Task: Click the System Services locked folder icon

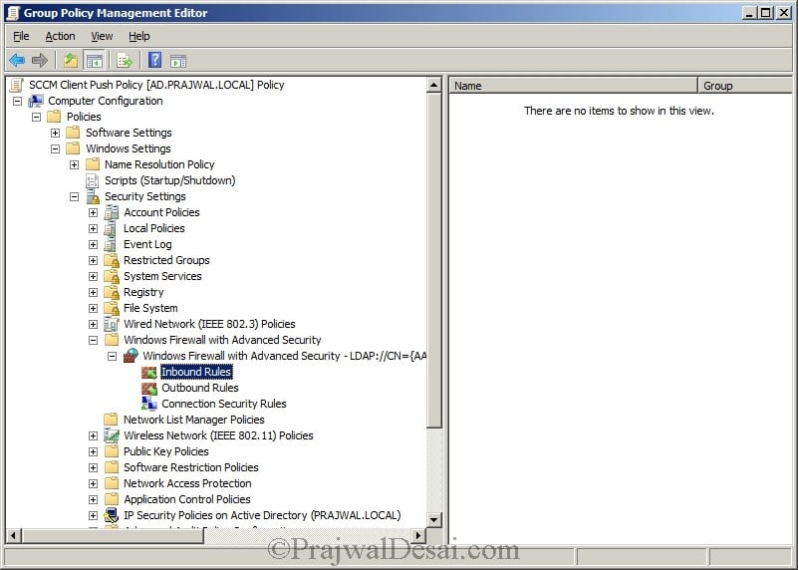Action: click(112, 276)
